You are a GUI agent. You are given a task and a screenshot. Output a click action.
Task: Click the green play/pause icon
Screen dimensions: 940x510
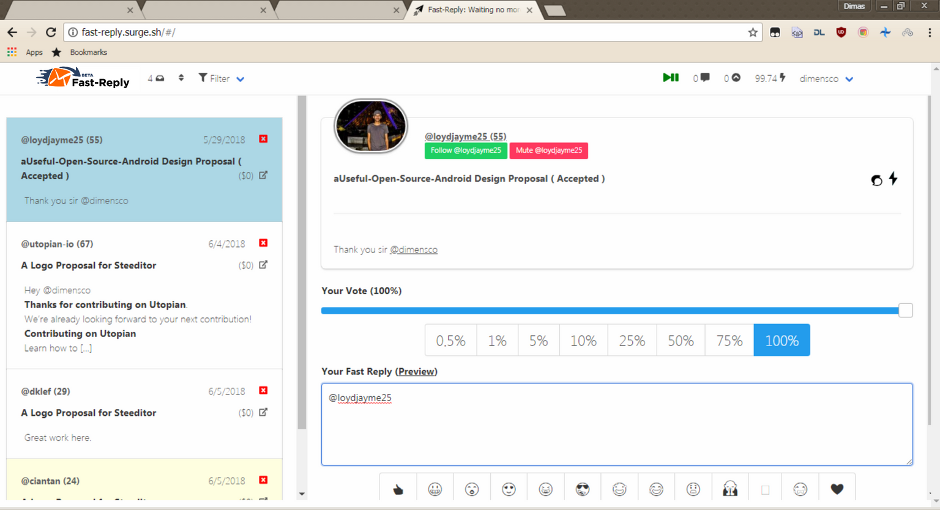(671, 78)
